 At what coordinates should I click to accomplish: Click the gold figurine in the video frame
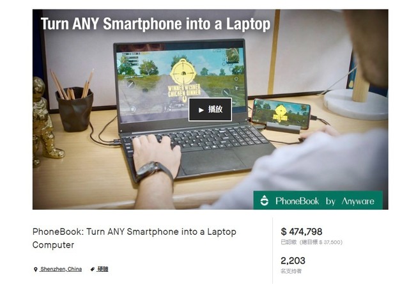point(46,122)
